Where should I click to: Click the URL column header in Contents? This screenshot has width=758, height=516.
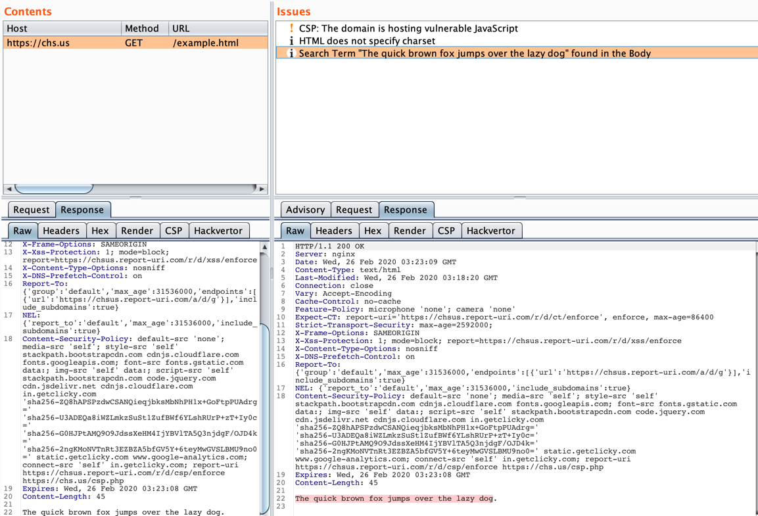coord(217,28)
